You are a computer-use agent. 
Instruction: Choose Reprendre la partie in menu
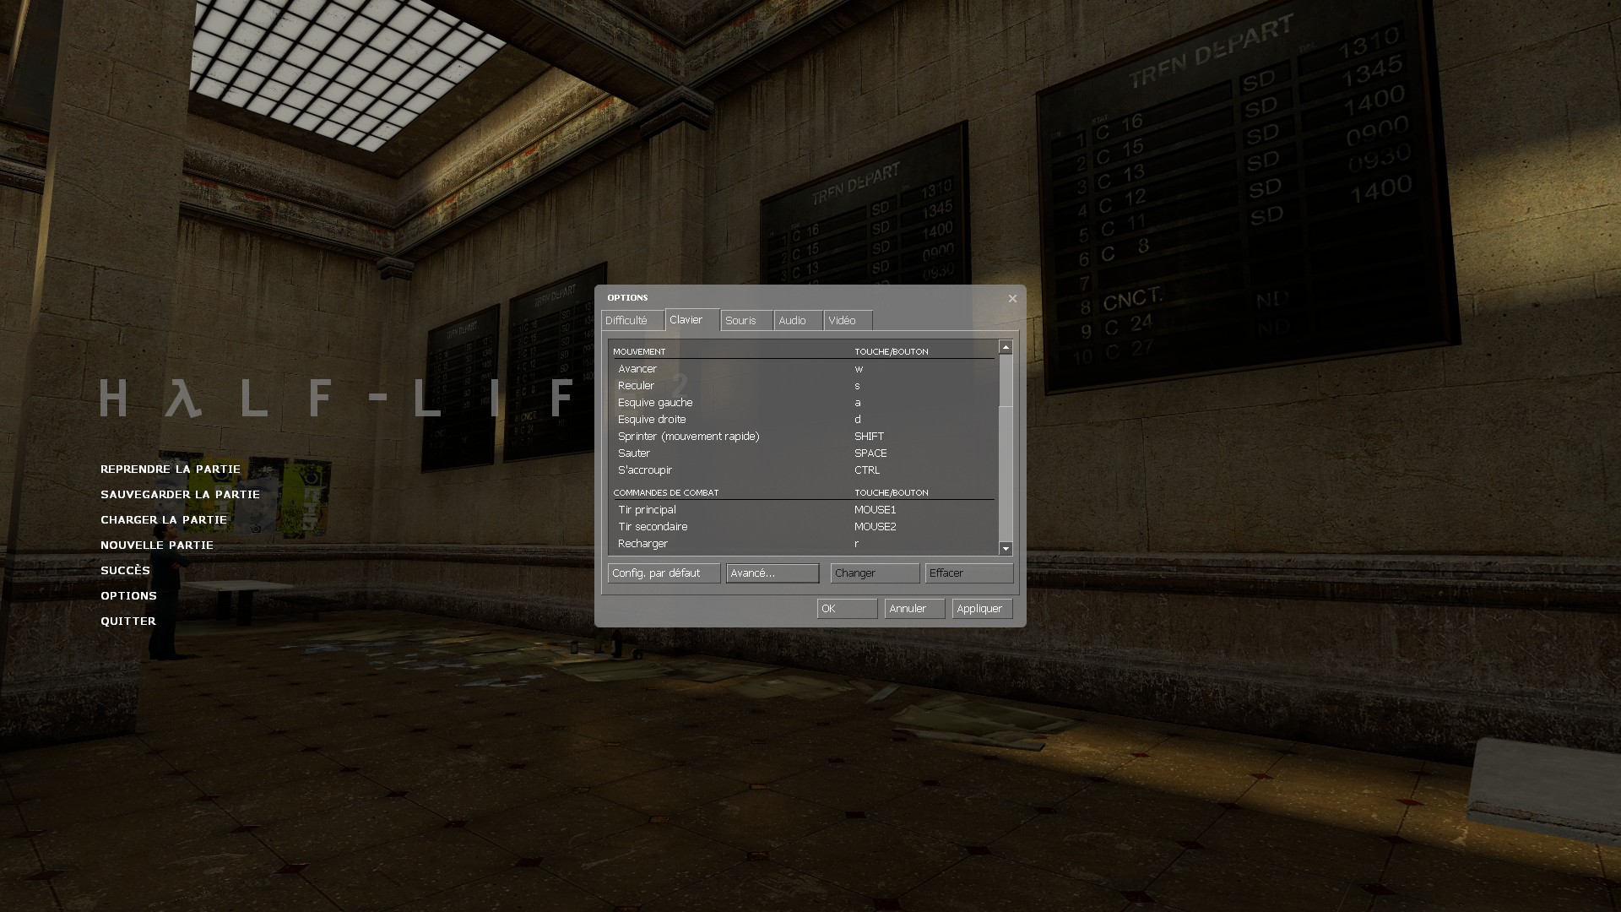(171, 470)
